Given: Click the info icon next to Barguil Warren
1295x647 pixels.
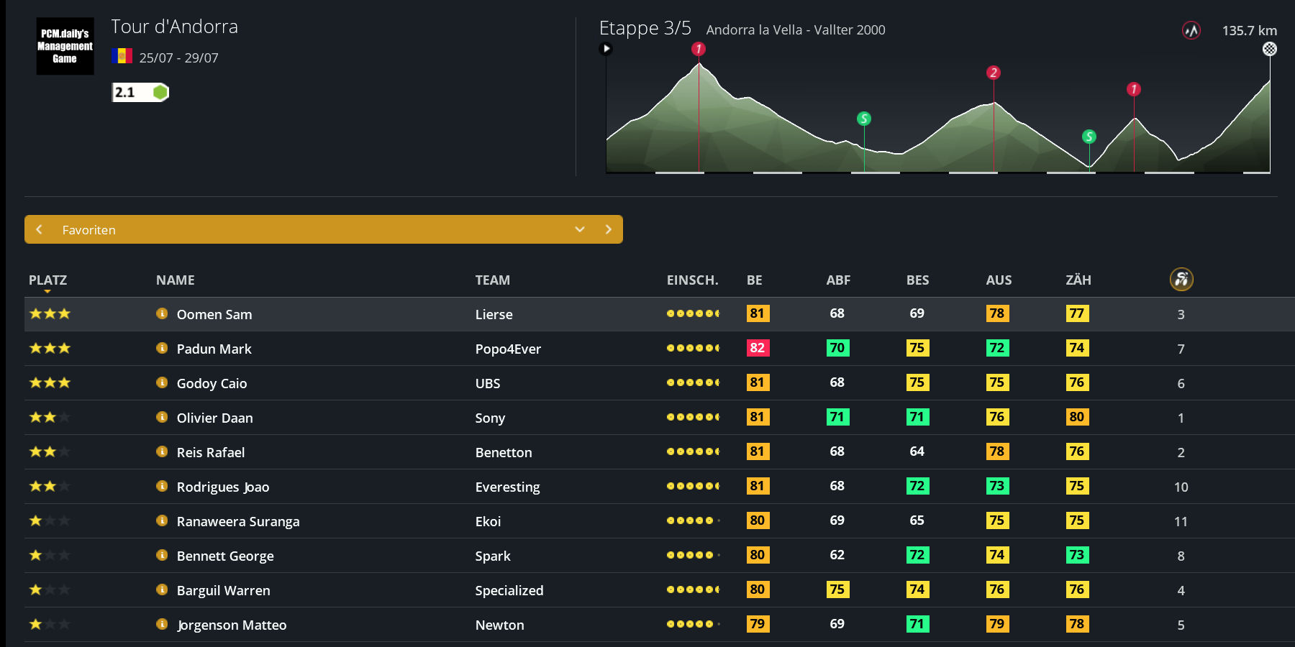Looking at the screenshot, I should (x=162, y=589).
